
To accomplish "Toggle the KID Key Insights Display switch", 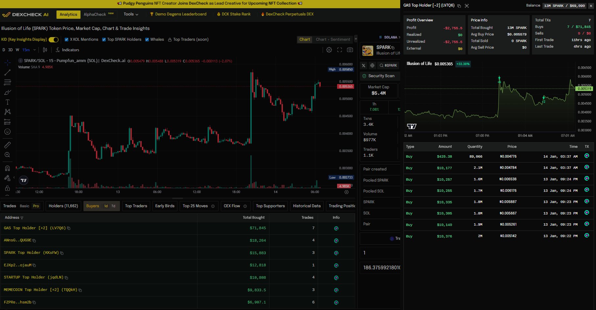I will [x=54, y=40].
